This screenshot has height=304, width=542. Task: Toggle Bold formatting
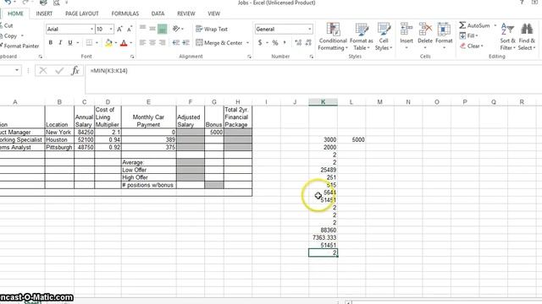point(51,43)
